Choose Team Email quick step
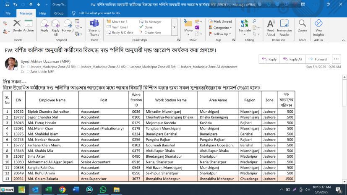 coord(117,27)
